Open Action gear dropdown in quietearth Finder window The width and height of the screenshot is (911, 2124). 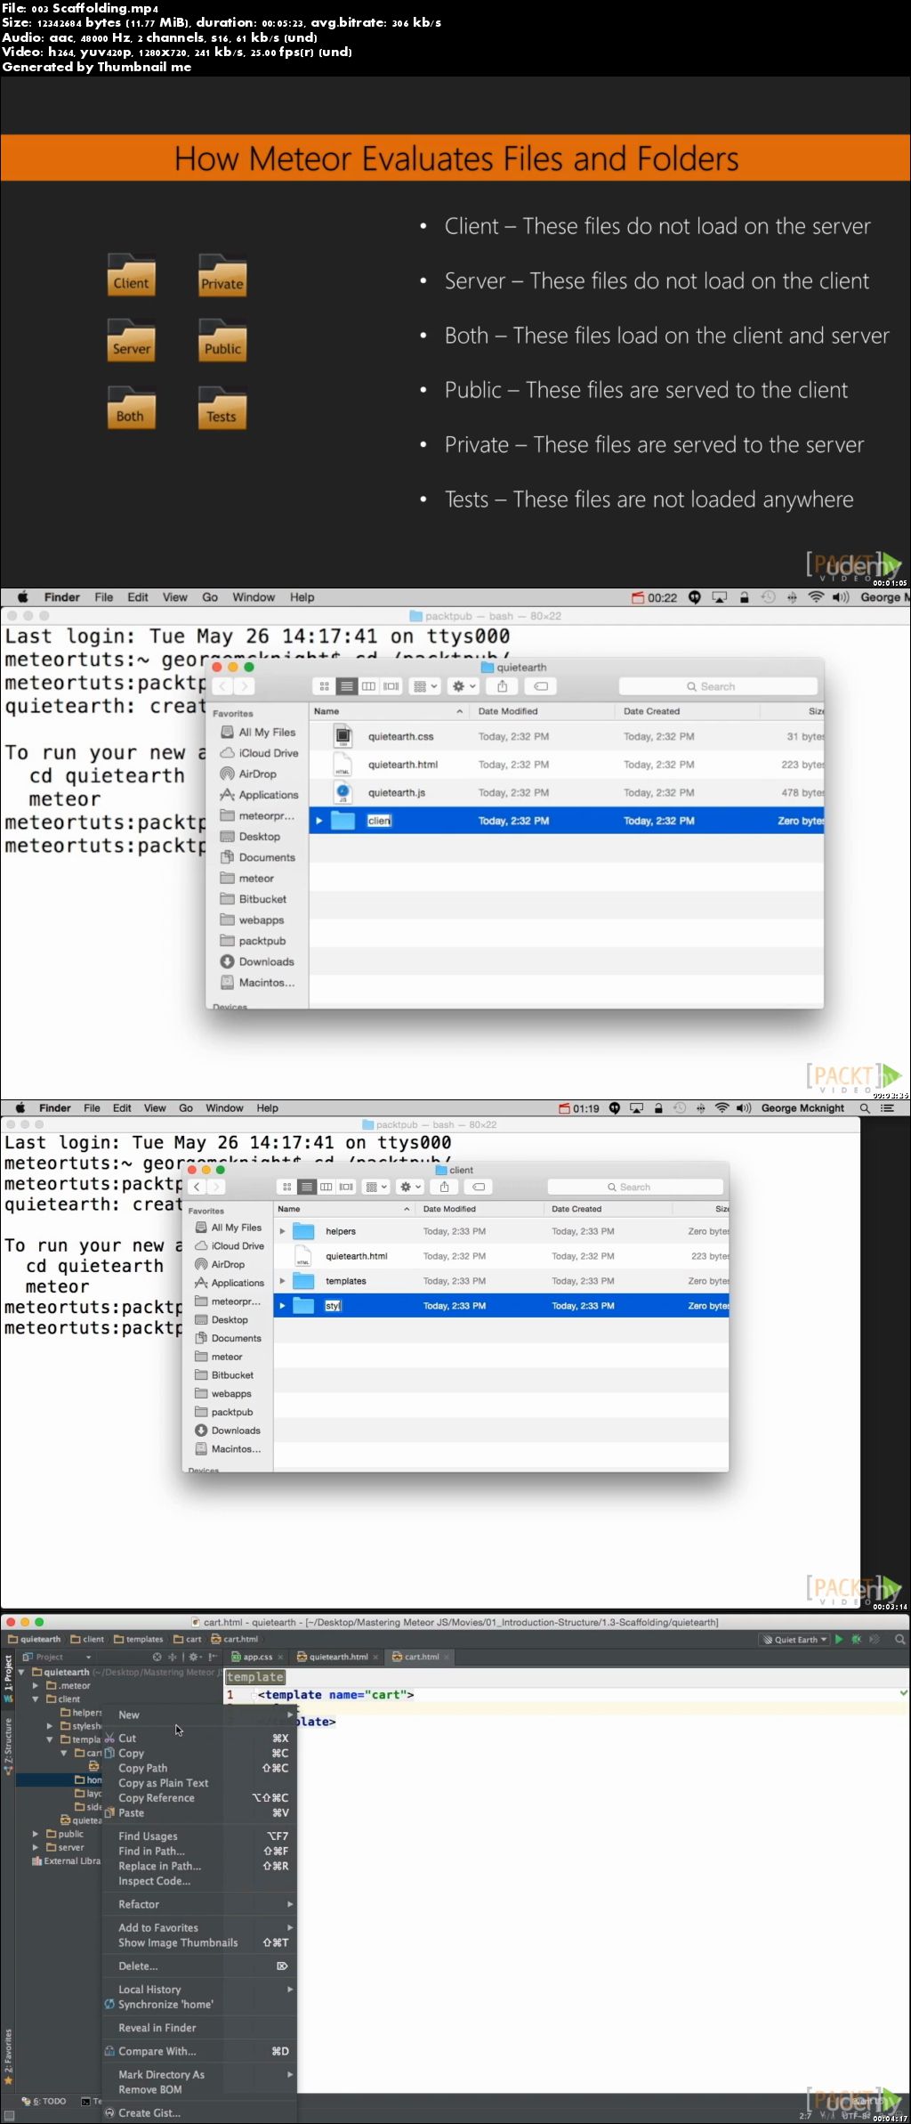click(464, 686)
